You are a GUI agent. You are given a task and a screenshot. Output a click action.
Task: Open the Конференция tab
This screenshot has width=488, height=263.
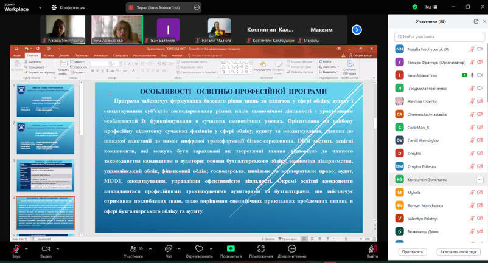pos(68,7)
